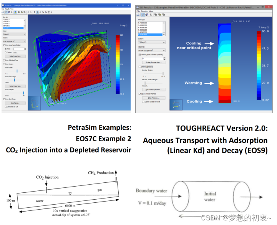Select the Custom radio button in left window

tap(6, 52)
